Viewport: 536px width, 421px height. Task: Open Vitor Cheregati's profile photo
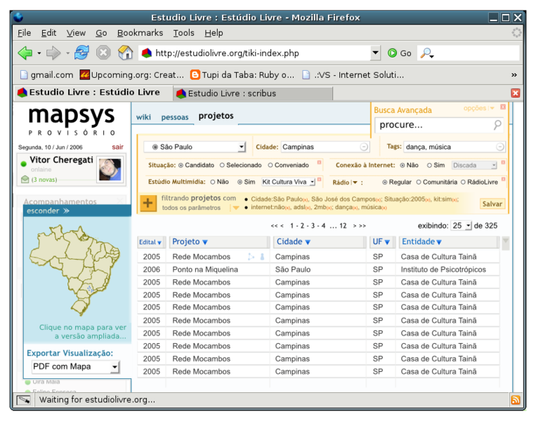tap(110, 170)
